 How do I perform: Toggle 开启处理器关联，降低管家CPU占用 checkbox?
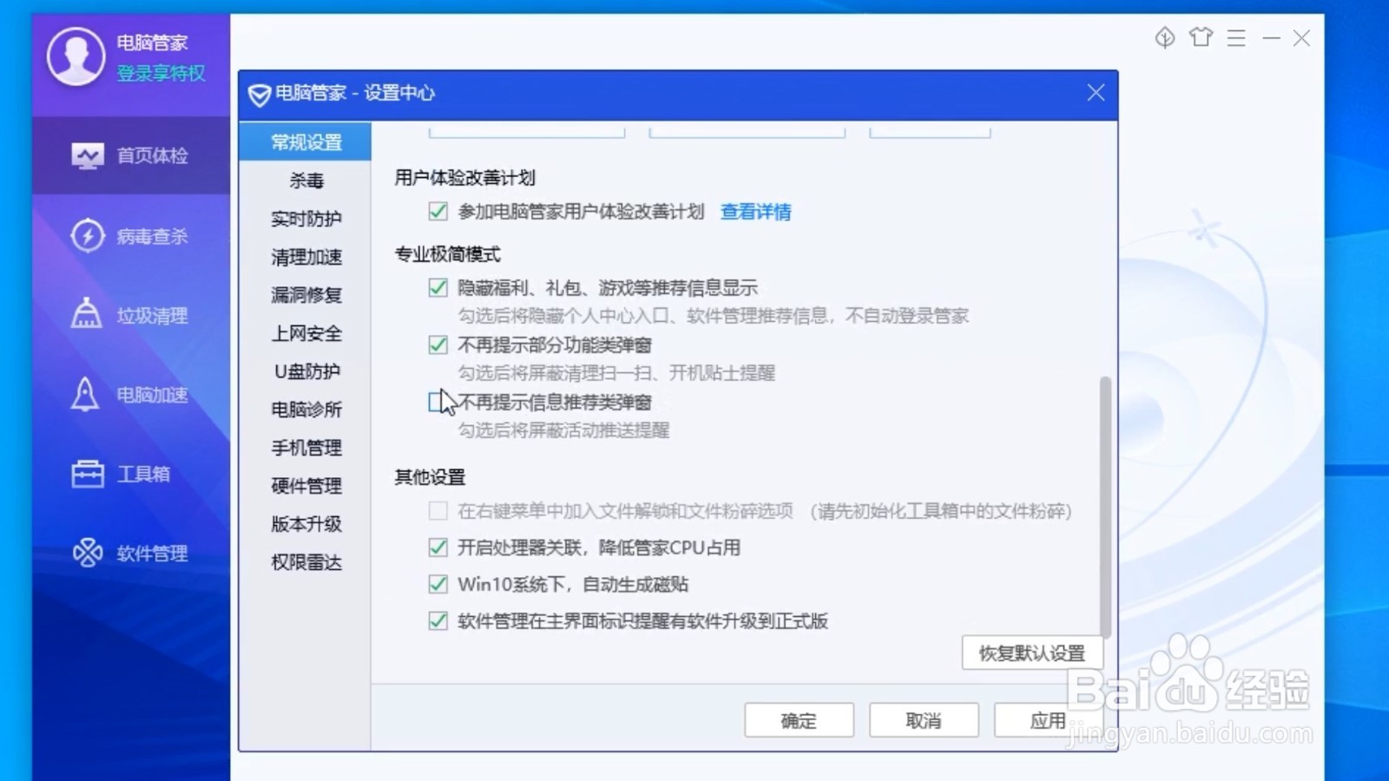point(438,548)
